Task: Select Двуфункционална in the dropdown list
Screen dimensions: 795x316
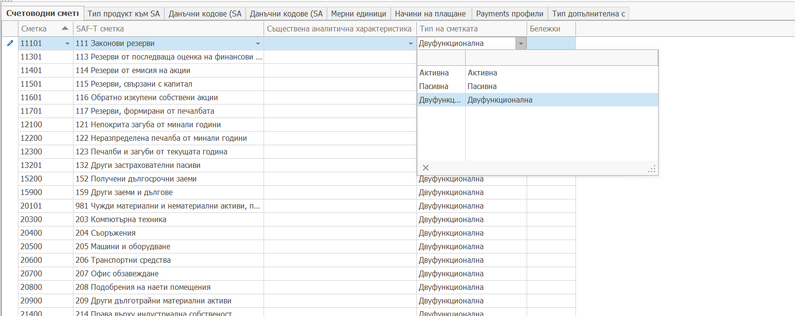Action: [537, 100]
